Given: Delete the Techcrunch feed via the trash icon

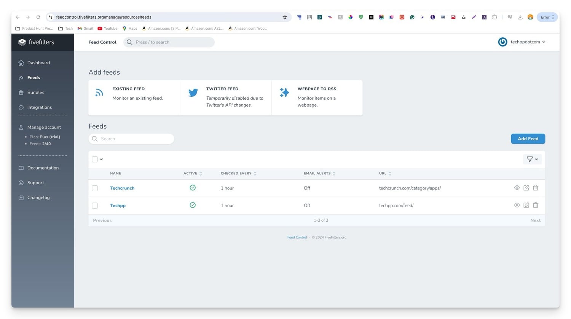Looking at the screenshot, I should [535, 188].
